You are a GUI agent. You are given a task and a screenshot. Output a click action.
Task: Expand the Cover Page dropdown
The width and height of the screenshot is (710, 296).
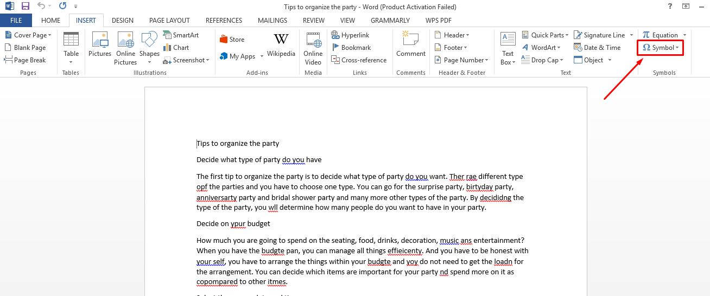pos(28,35)
